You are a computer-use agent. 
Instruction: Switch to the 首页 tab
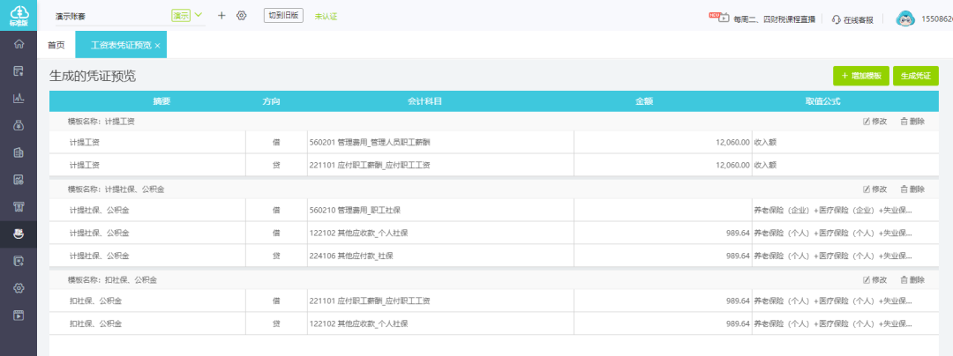56,45
